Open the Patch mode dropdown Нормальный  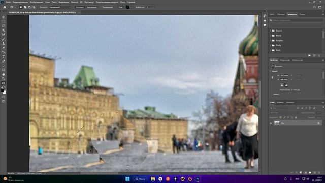point(60,7)
